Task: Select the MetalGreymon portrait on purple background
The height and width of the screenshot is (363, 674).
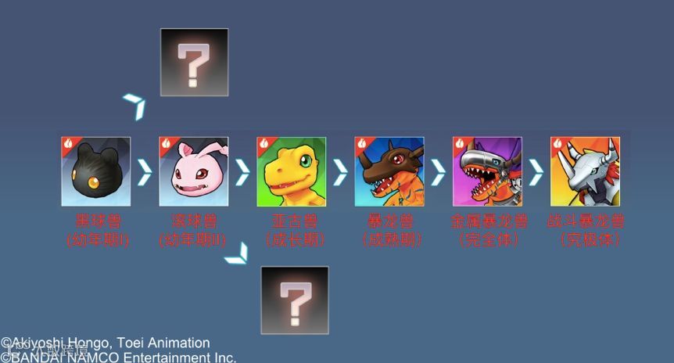Action: click(x=487, y=171)
